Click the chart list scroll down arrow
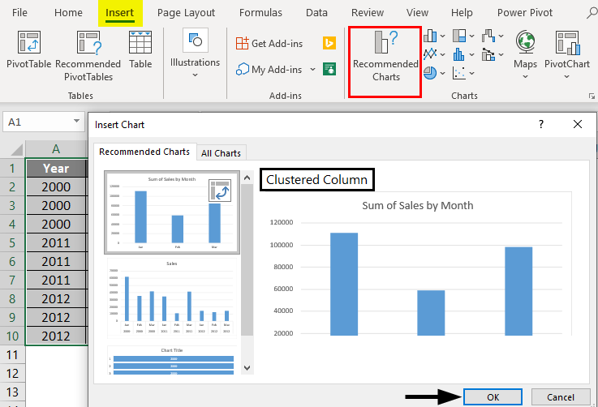Image resolution: width=598 pixels, height=407 pixels. pyautogui.click(x=247, y=368)
